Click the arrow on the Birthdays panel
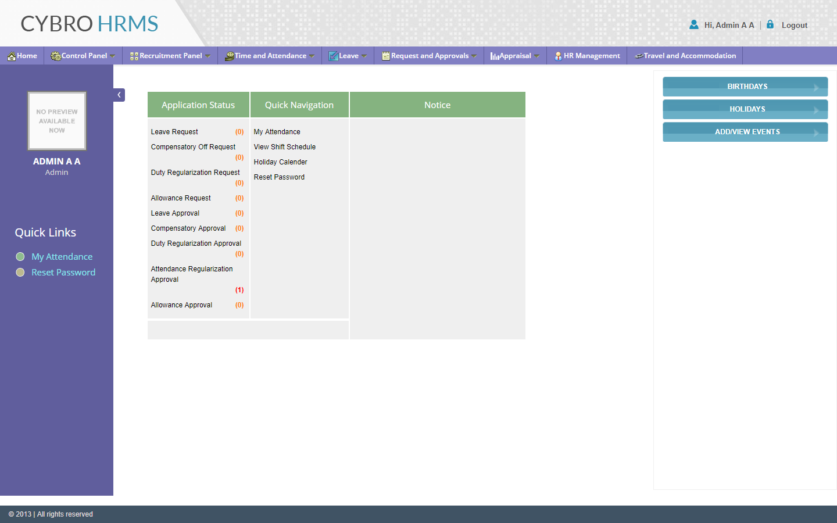This screenshot has height=523, width=837. [x=816, y=88]
